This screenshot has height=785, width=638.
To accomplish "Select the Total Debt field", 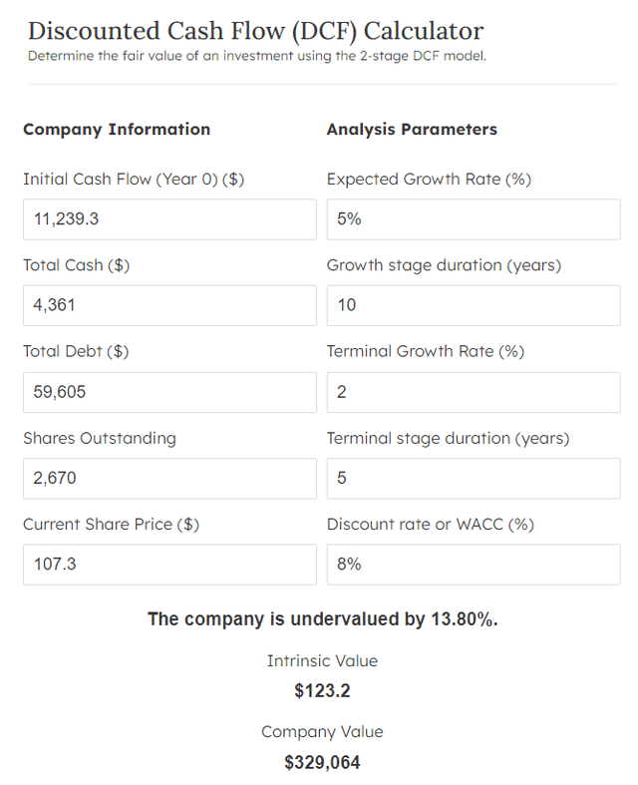I will 168,392.
